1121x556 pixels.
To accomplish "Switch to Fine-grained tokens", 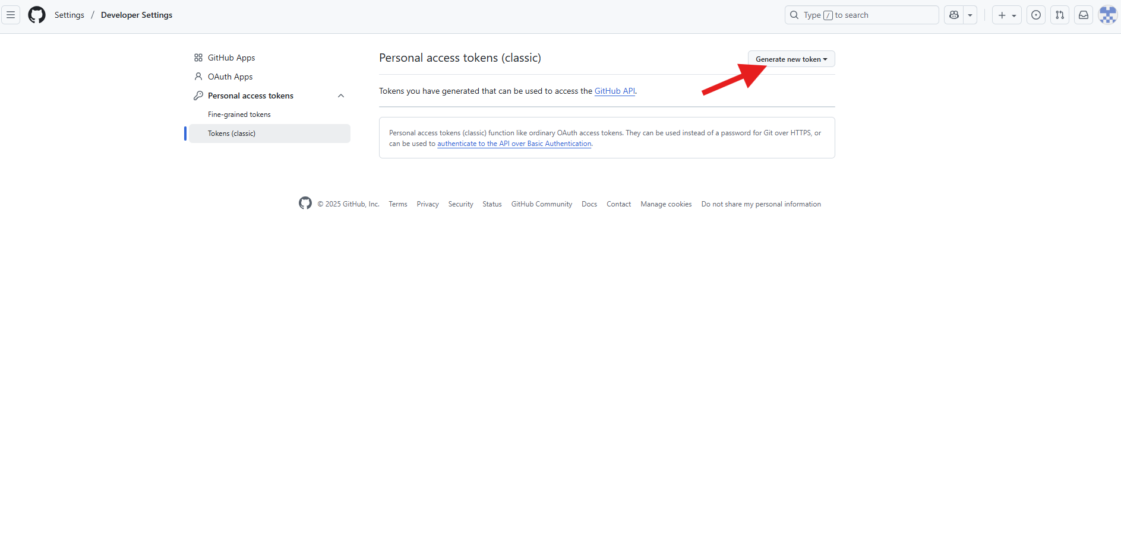I will (239, 114).
